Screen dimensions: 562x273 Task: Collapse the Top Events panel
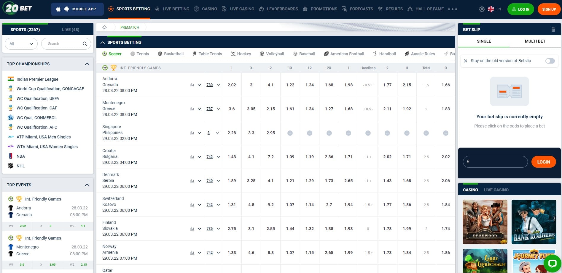point(87,185)
